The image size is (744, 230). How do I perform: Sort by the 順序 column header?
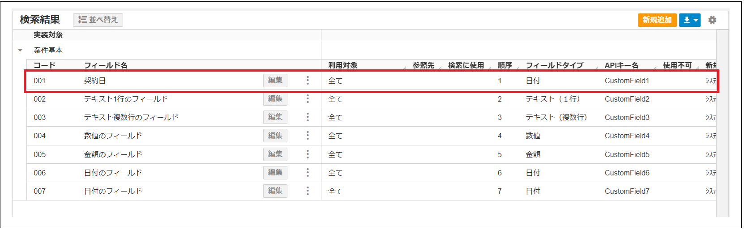505,65
